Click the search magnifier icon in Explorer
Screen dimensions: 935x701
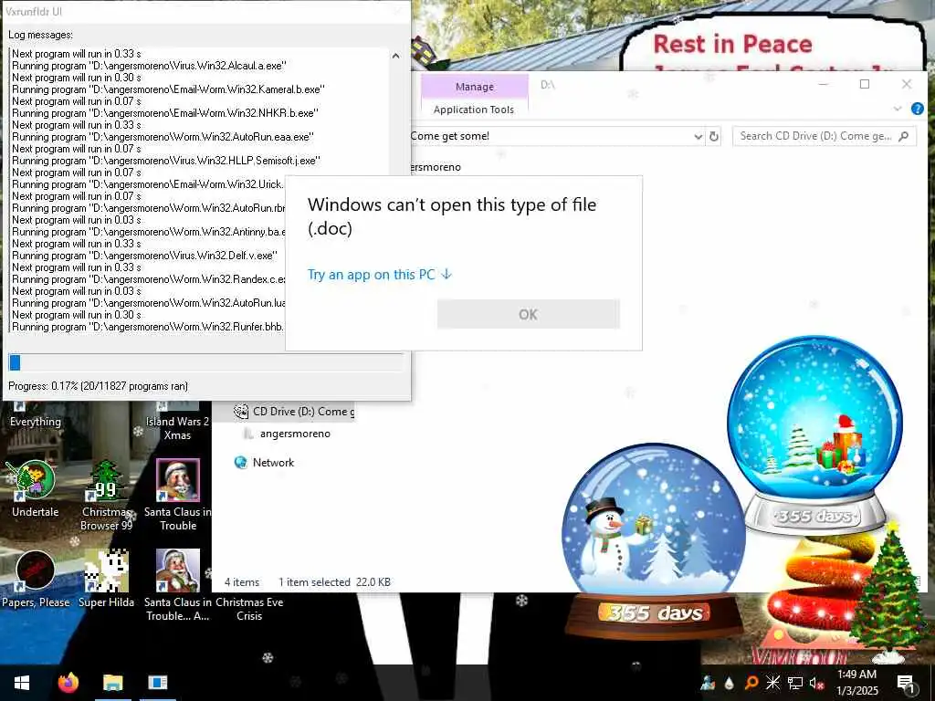click(904, 136)
